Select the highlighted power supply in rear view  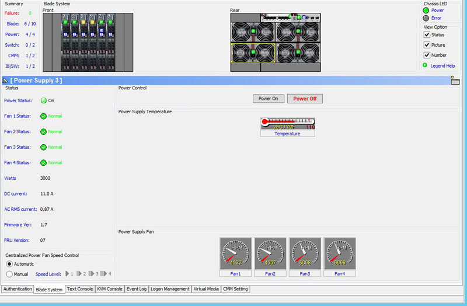coord(254,53)
